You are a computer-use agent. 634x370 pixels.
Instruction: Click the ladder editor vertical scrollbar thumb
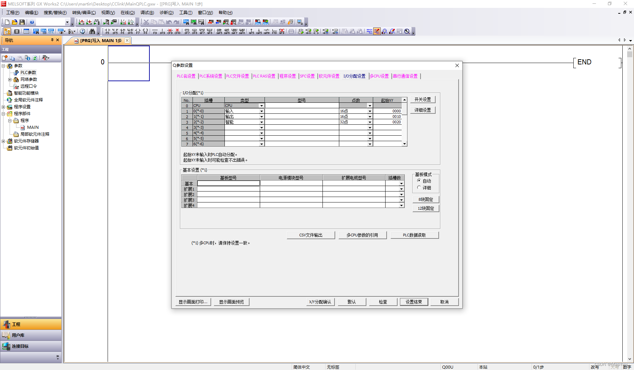[630, 54]
